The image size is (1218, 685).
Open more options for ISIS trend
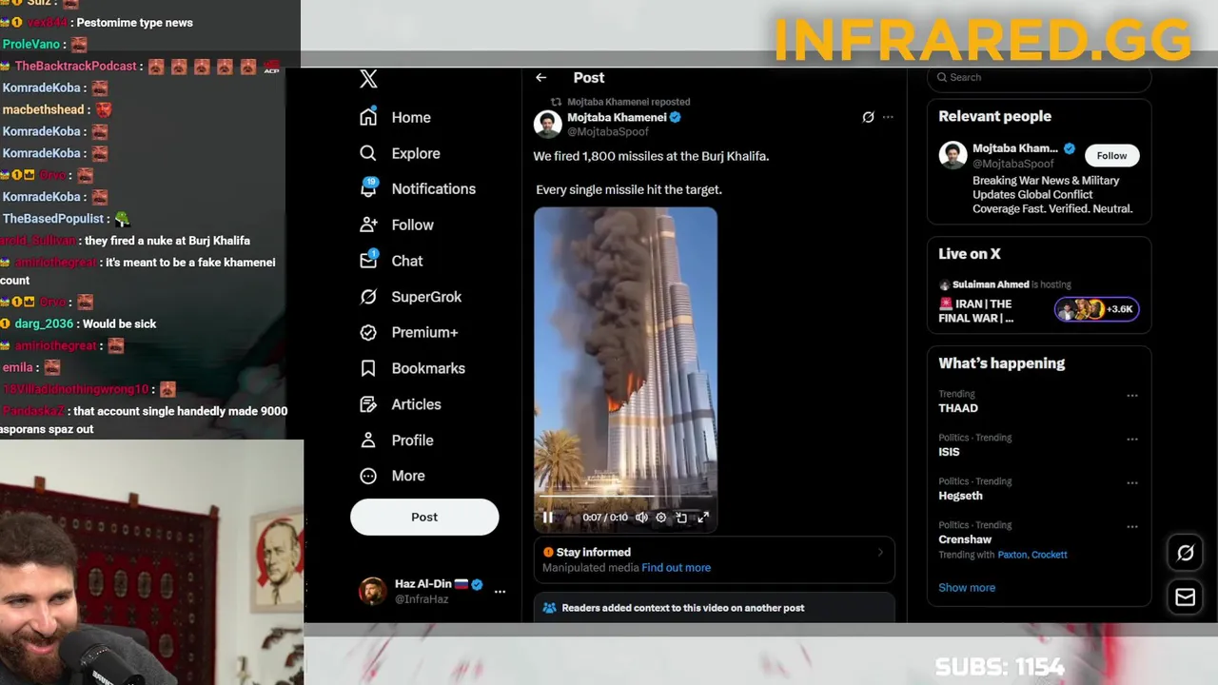(1132, 439)
